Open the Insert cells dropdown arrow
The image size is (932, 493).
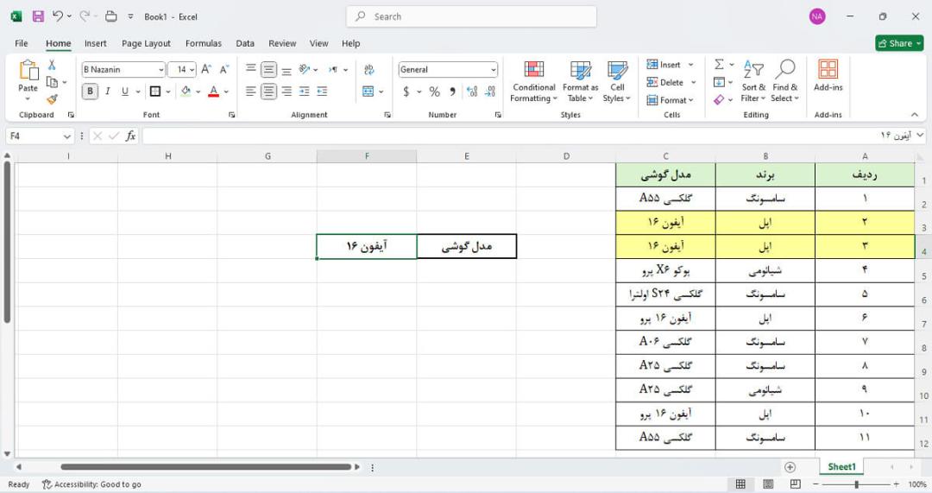click(690, 65)
